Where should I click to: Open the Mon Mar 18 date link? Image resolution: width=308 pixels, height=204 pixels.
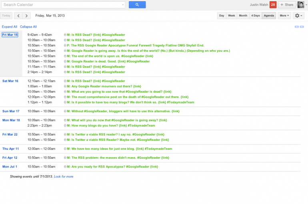[11, 120]
